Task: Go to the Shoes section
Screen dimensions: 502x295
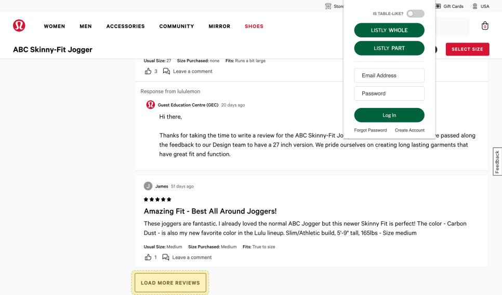Action: pyautogui.click(x=254, y=26)
